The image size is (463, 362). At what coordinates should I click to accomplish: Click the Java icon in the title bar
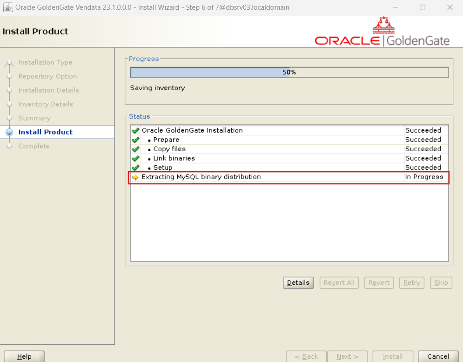7,7
